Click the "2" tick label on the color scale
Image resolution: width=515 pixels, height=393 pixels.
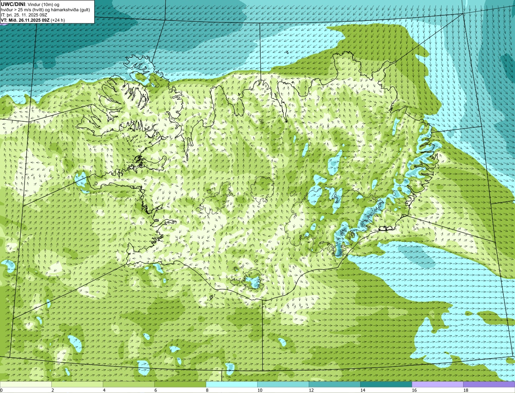(x=53, y=390)
